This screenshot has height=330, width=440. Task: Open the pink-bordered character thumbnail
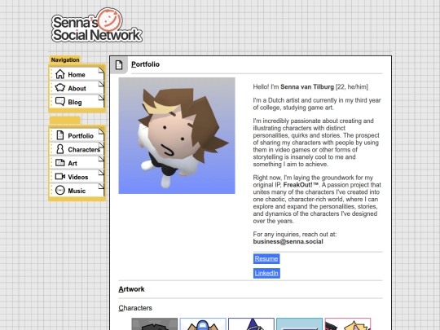coord(348,323)
